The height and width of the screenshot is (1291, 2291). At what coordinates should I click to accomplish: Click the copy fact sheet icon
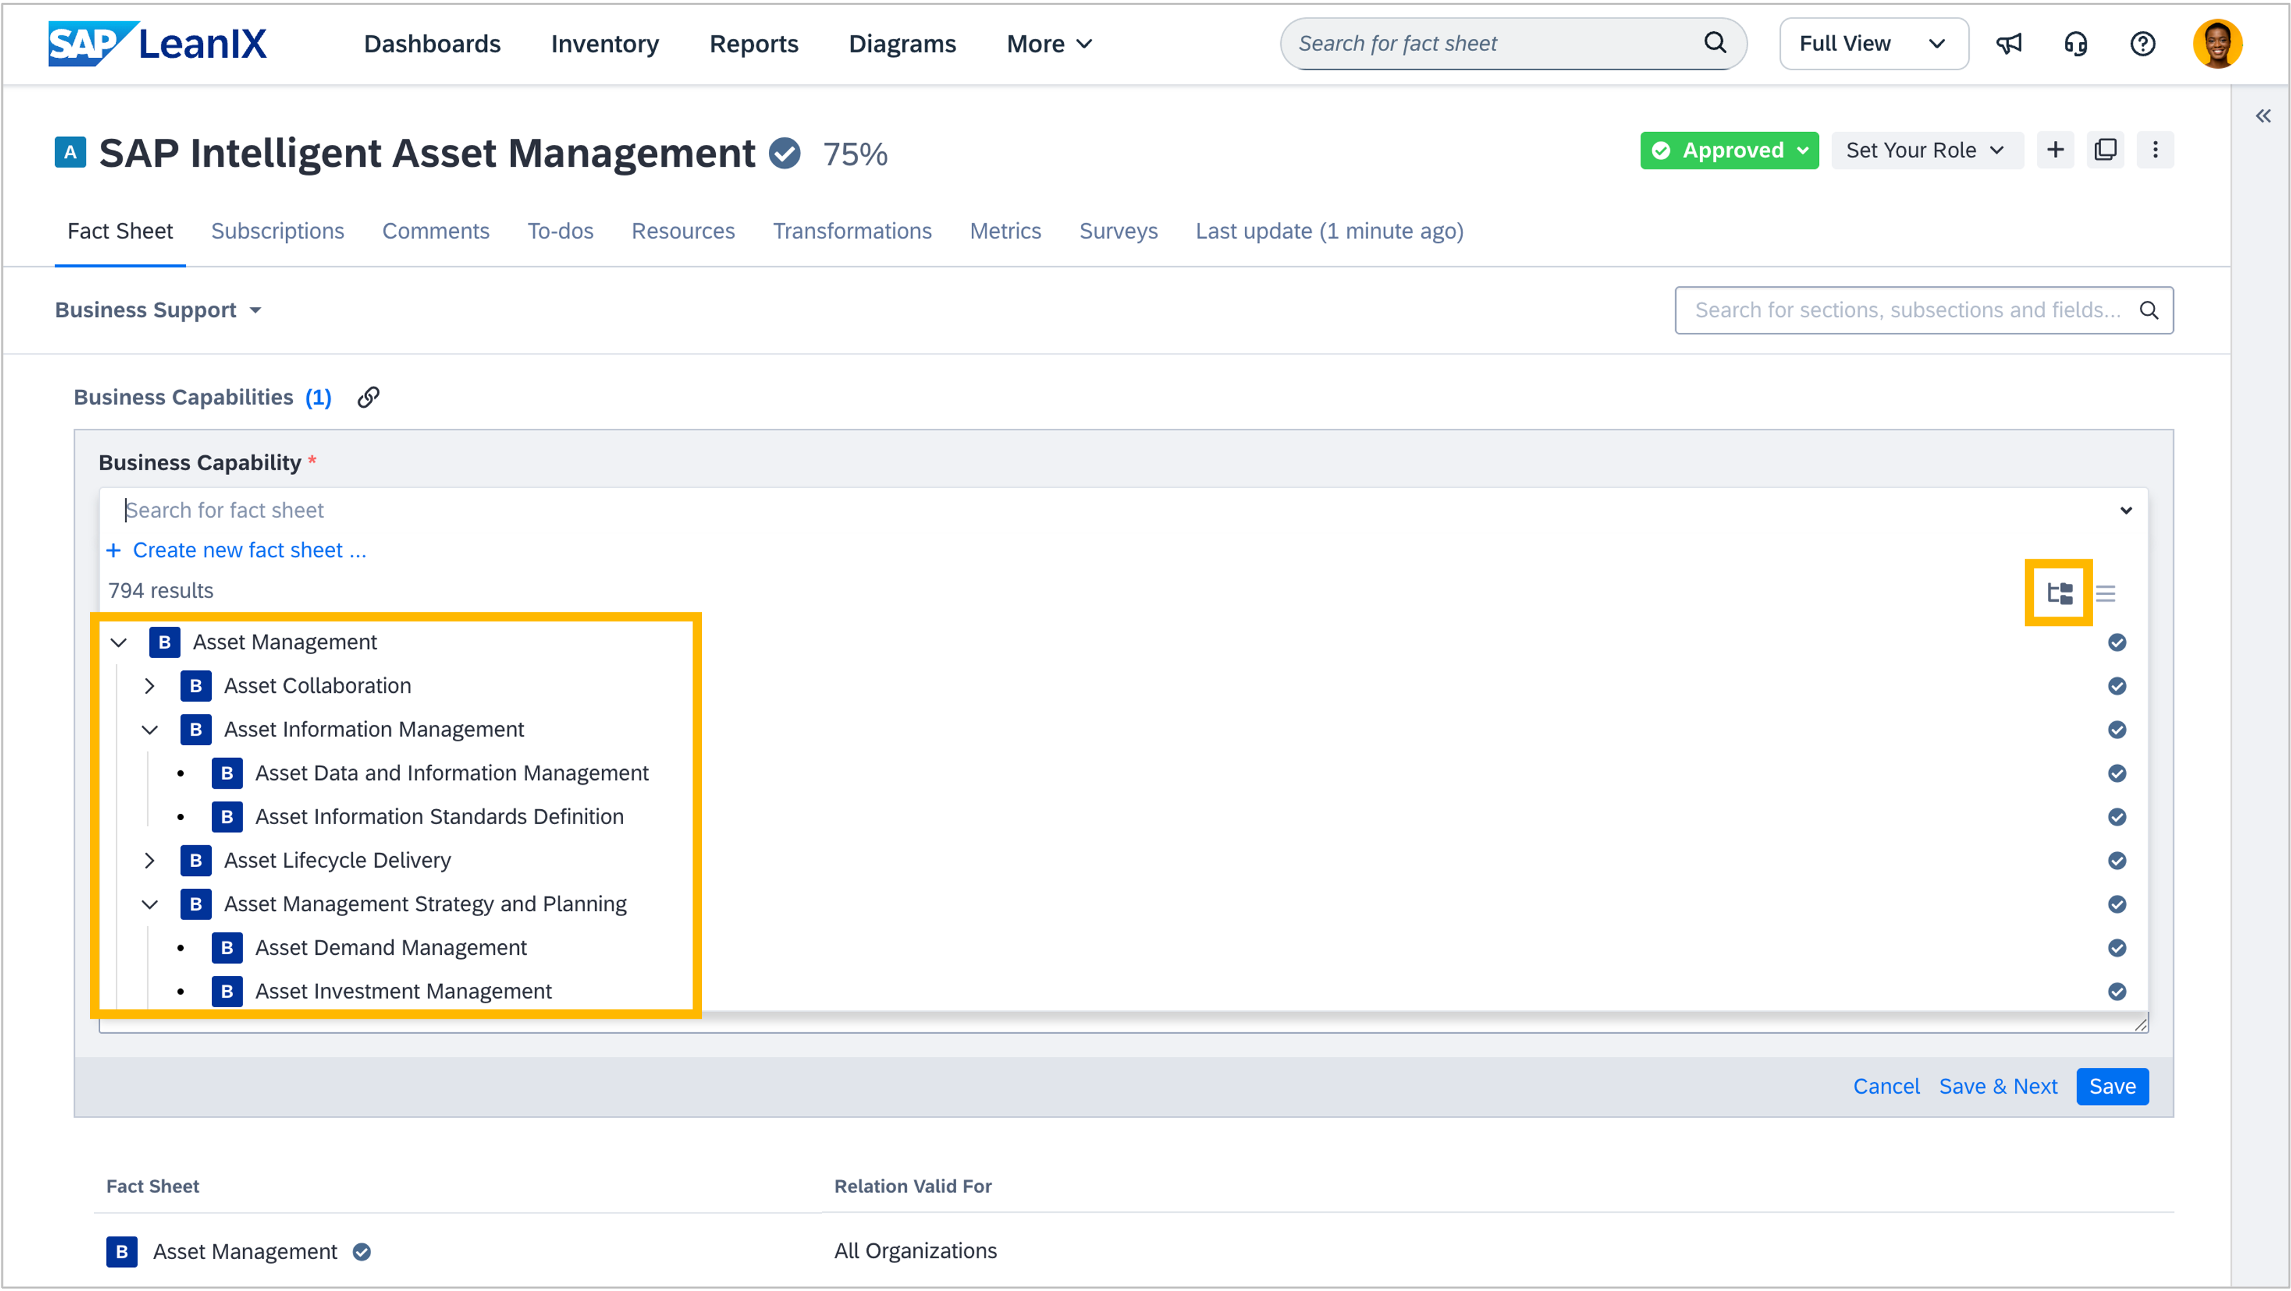pos(2105,150)
